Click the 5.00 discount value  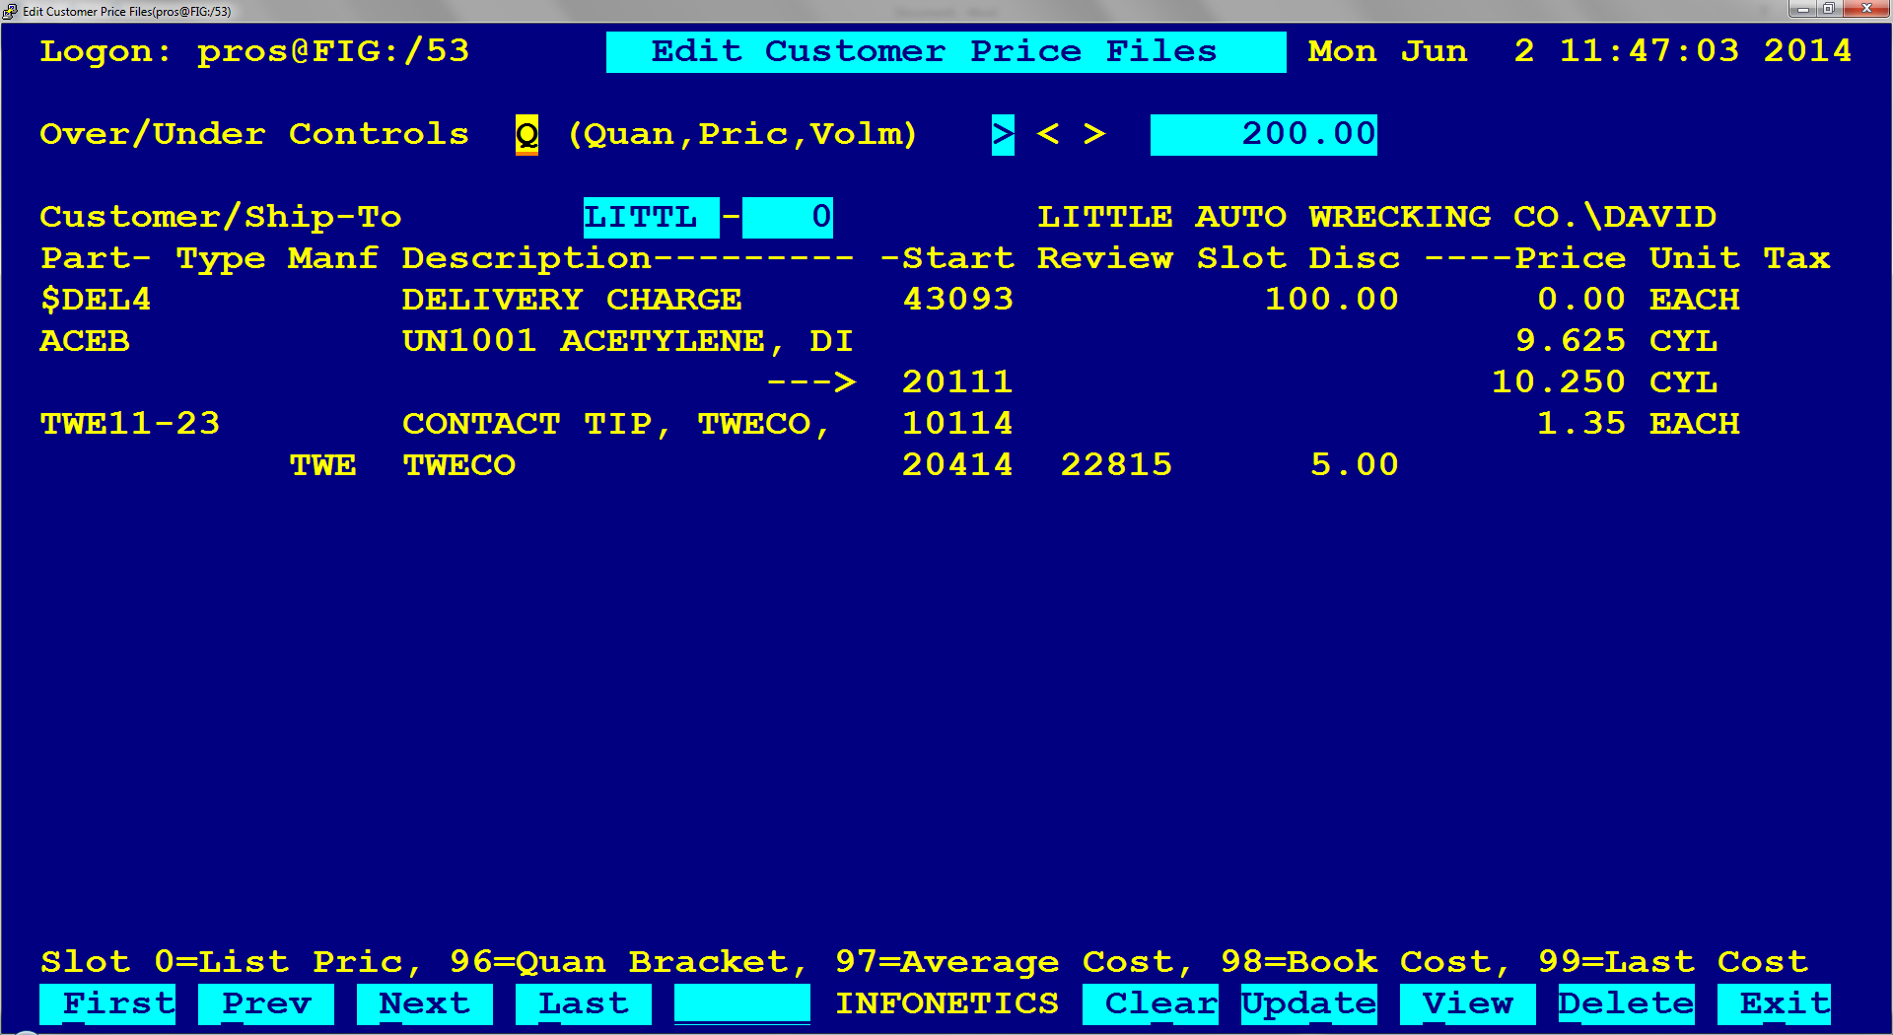(1355, 465)
